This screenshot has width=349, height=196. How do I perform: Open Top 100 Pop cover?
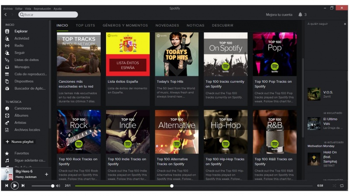pyautogui.click(x=275, y=54)
